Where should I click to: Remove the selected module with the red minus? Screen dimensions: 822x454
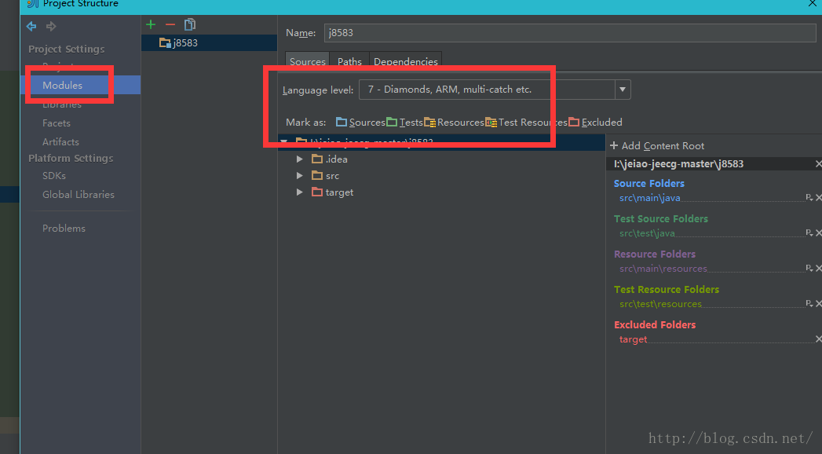tap(170, 24)
